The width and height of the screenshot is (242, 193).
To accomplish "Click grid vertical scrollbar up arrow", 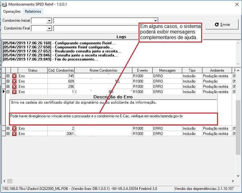I will pyautogui.click(x=238, y=70).
